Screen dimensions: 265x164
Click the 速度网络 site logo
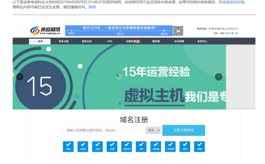tap(45, 31)
